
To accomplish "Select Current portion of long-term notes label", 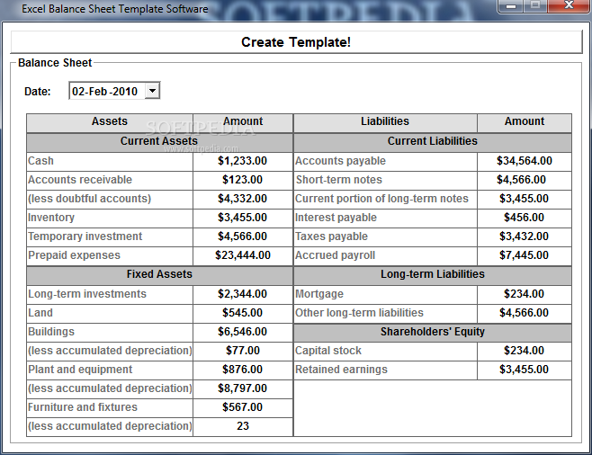I will (x=381, y=199).
